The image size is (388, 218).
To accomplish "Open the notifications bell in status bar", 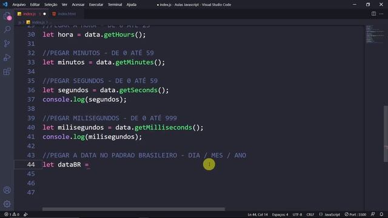I will (x=381, y=214).
